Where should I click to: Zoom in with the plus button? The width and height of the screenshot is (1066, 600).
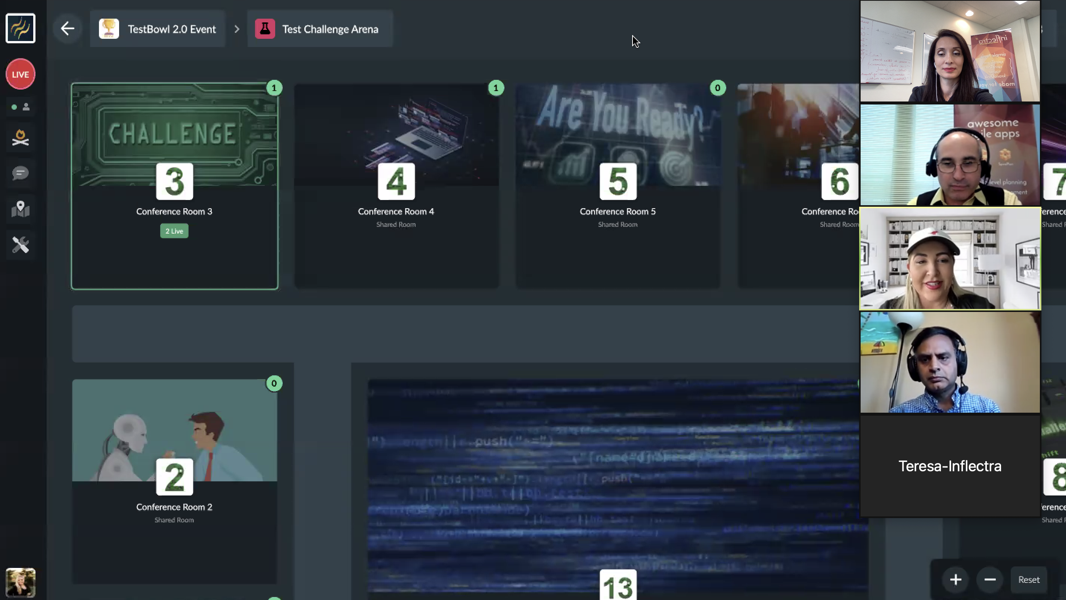(955, 580)
